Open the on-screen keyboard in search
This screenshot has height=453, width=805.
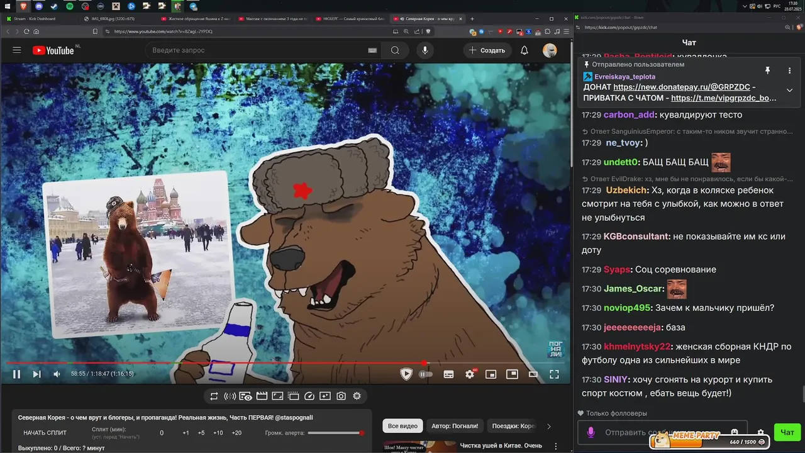pyautogui.click(x=372, y=50)
